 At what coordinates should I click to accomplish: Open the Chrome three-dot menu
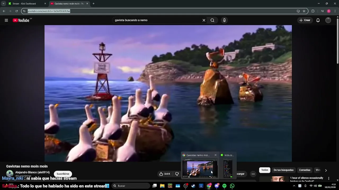[335, 11]
